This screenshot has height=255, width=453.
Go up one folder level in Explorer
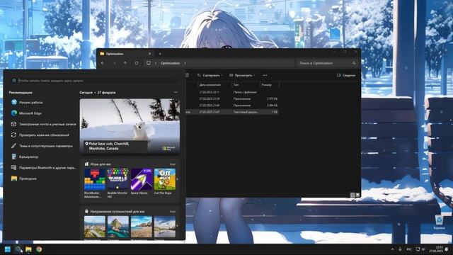[x=125, y=63]
